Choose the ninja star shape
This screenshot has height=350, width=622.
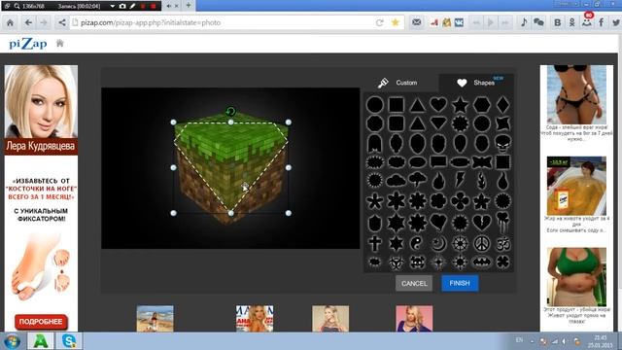[x=502, y=123]
